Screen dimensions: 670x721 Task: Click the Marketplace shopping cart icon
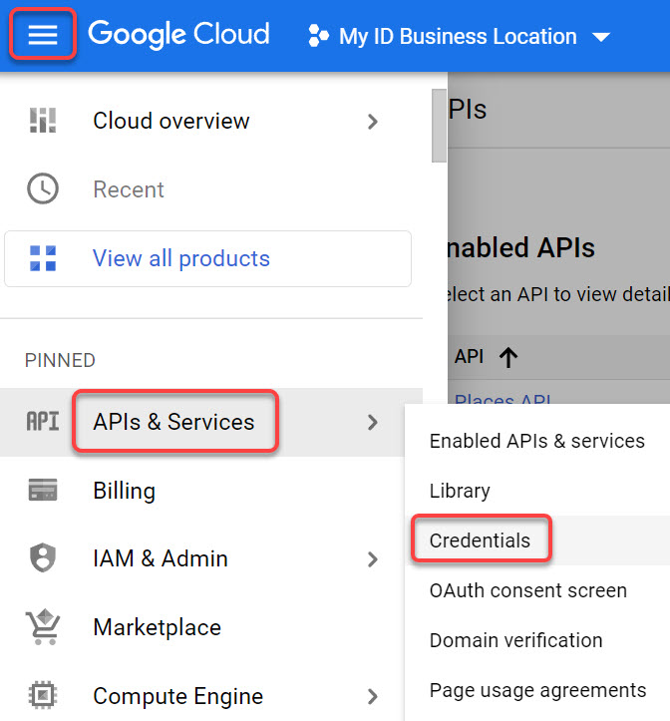pos(43,628)
